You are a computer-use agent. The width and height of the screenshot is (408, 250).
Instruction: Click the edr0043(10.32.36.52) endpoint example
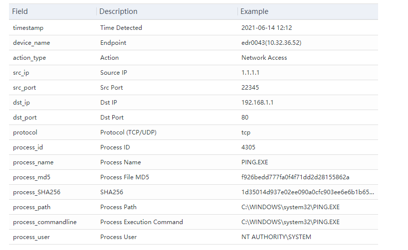tap(271, 43)
